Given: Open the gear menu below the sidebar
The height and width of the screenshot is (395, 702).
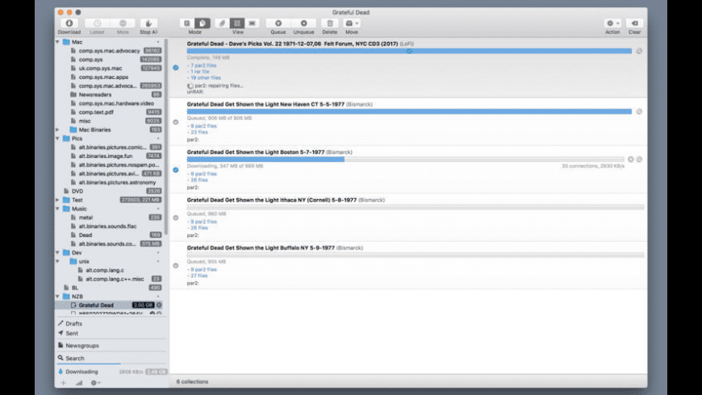Looking at the screenshot, I should [95, 383].
